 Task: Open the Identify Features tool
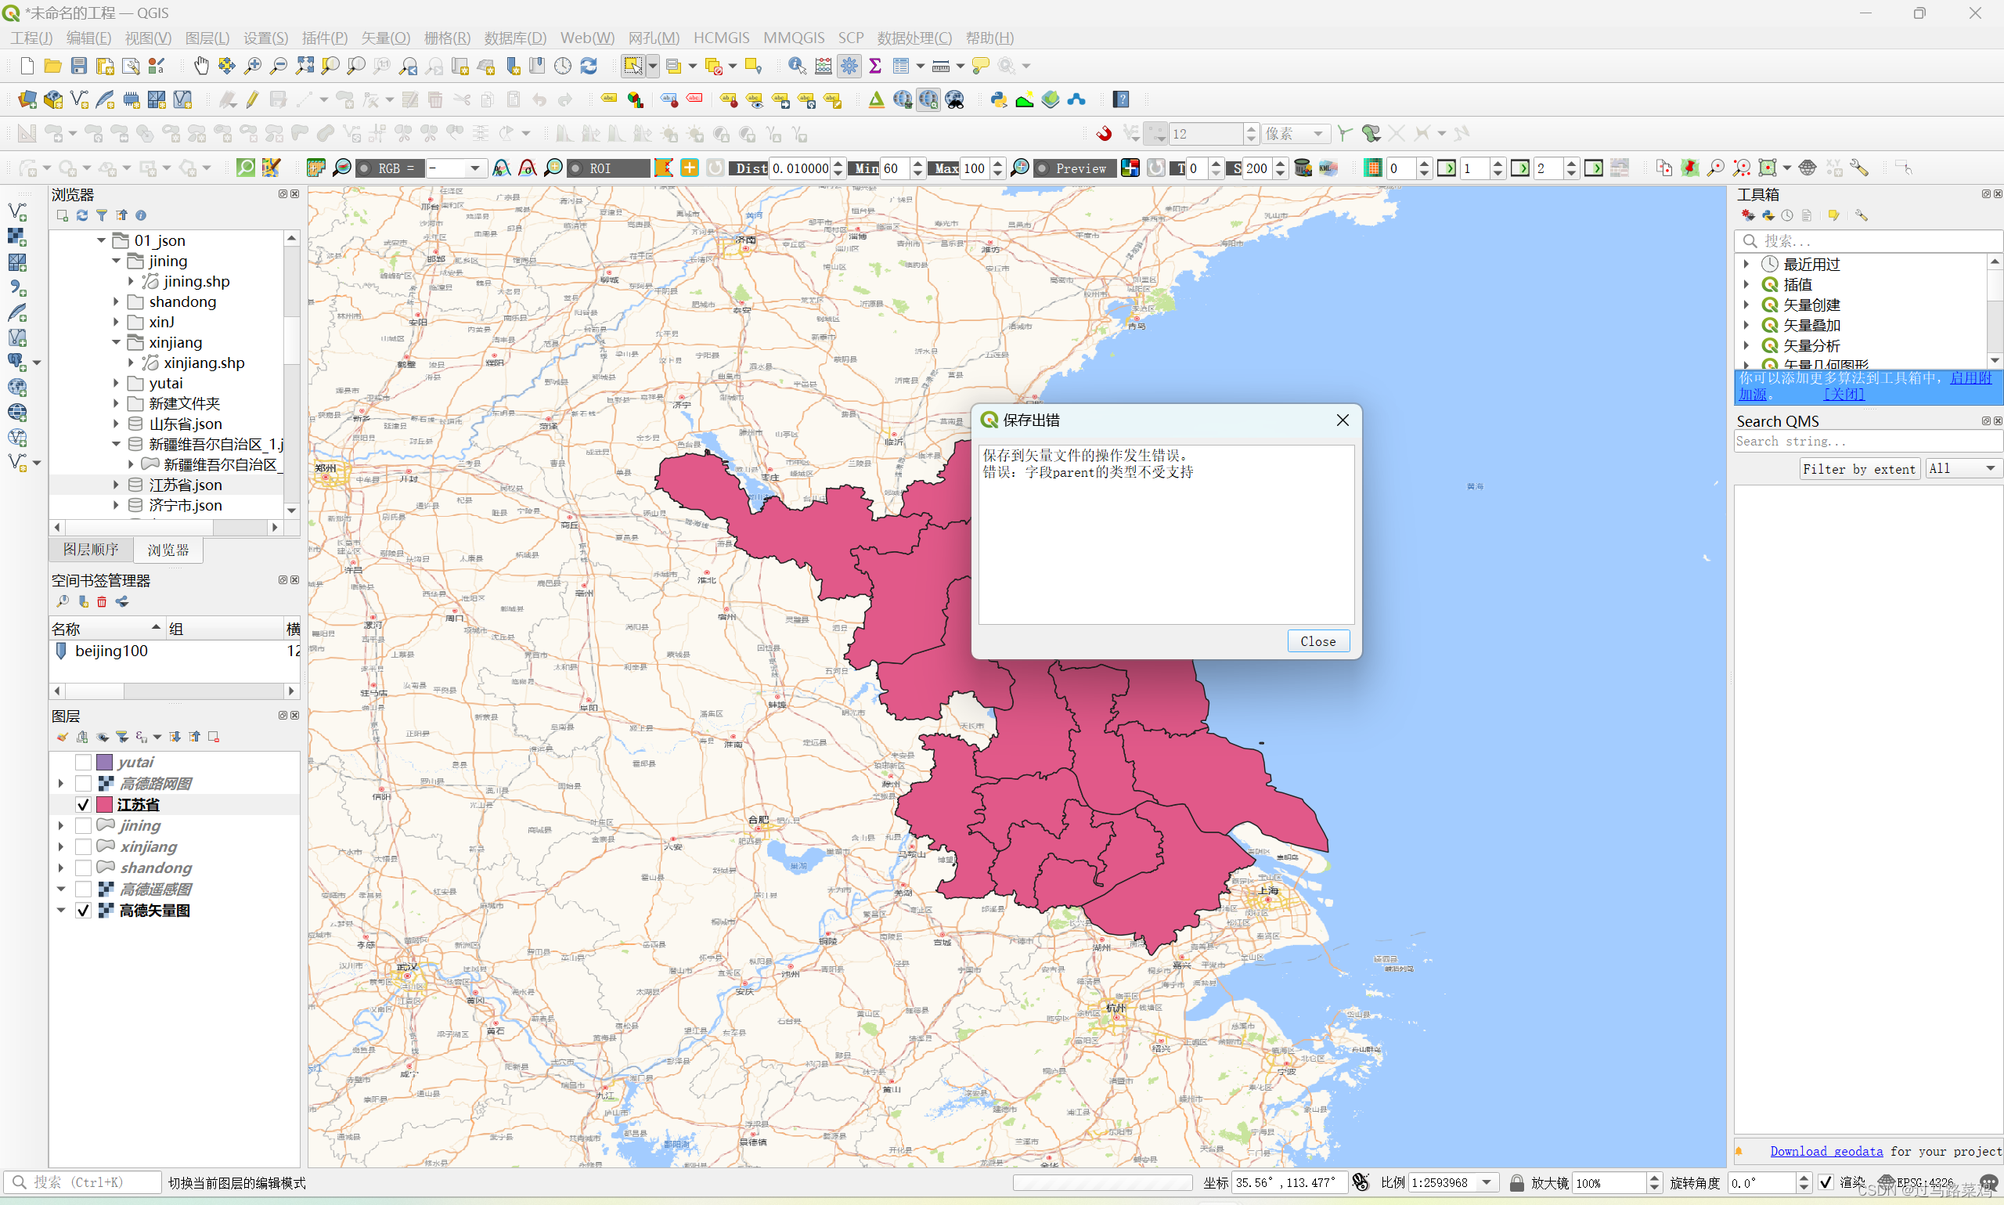pyautogui.click(x=797, y=66)
